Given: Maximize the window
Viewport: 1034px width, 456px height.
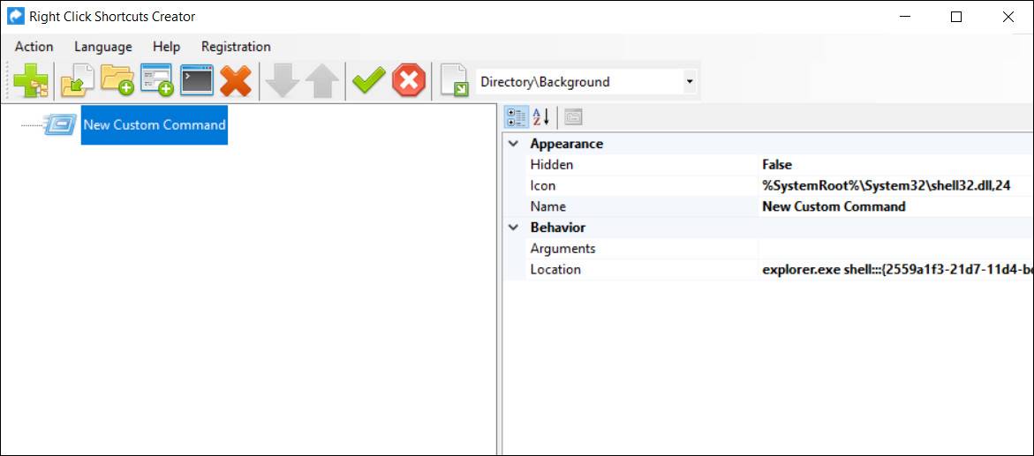Looking at the screenshot, I should tap(956, 17).
